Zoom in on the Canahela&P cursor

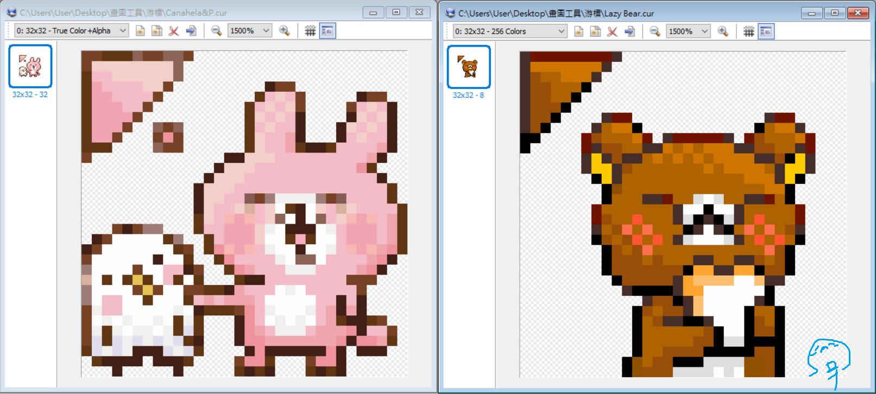point(284,31)
